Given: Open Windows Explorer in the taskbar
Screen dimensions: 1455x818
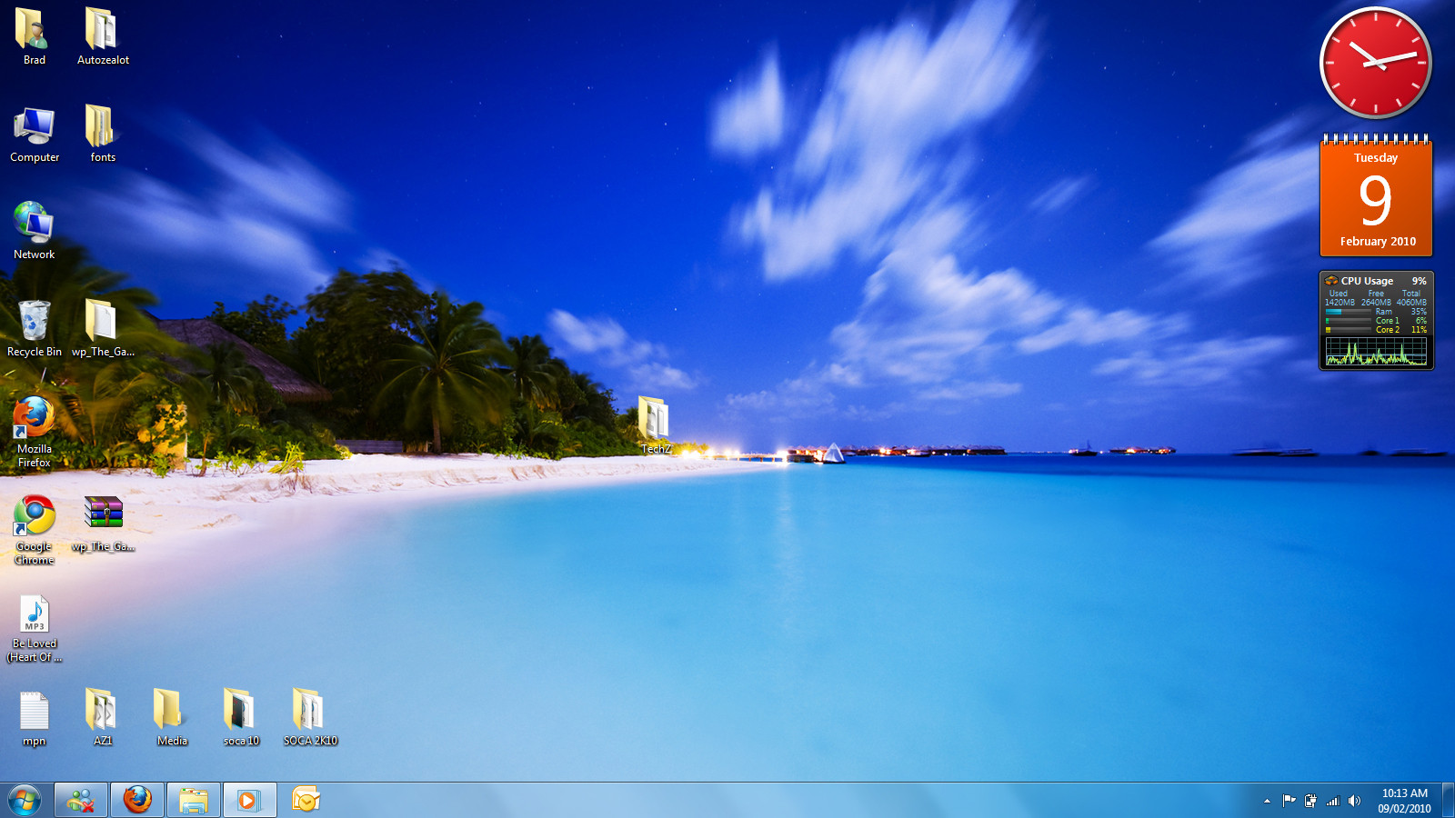Looking at the screenshot, I should pos(194,800).
